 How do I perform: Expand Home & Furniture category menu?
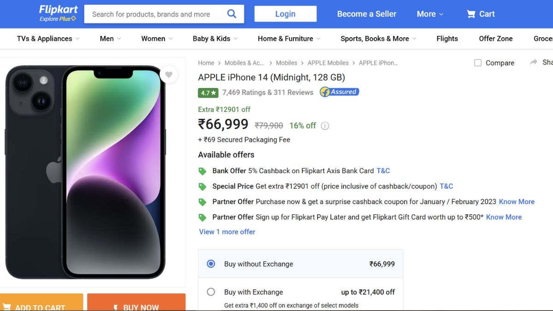[x=289, y=39]
